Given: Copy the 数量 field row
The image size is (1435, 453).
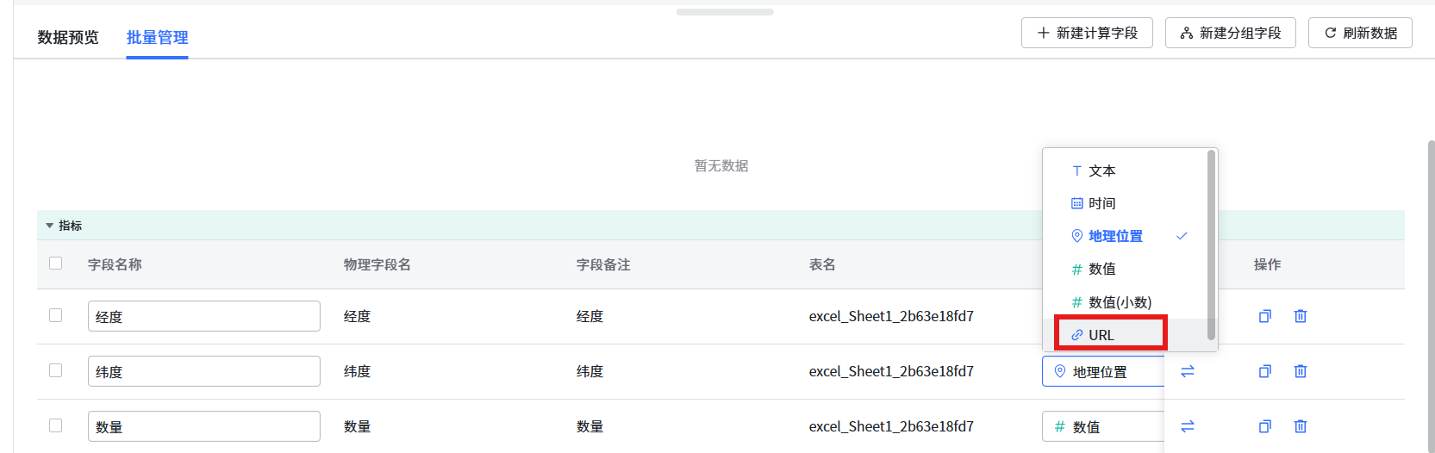Looking at the screenshot, I should pos(1264,426).
